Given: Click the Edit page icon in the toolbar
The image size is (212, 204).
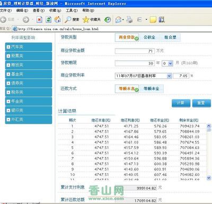Looking at the screenshot, I should [x=139, y=20].
